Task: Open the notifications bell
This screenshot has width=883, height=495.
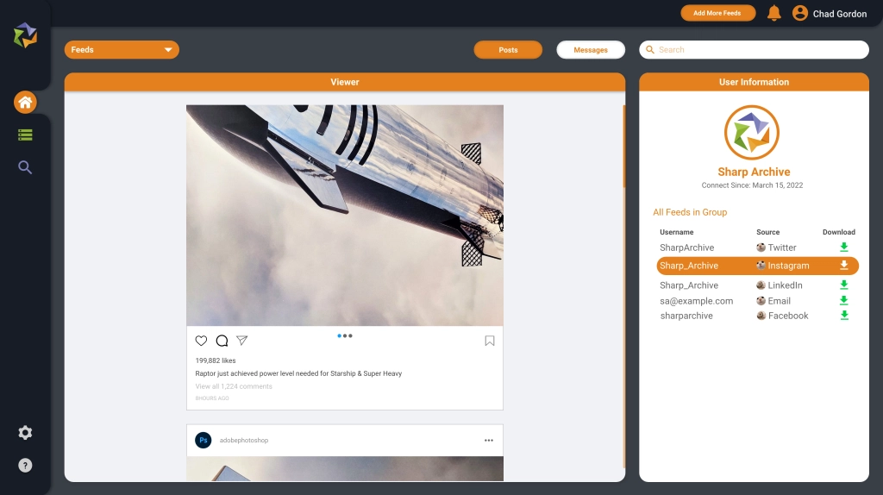Action: point(773,13)
